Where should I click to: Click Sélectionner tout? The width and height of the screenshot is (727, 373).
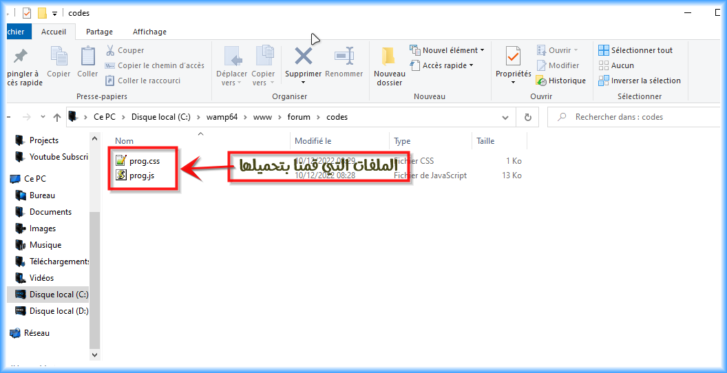click(635, 50)
